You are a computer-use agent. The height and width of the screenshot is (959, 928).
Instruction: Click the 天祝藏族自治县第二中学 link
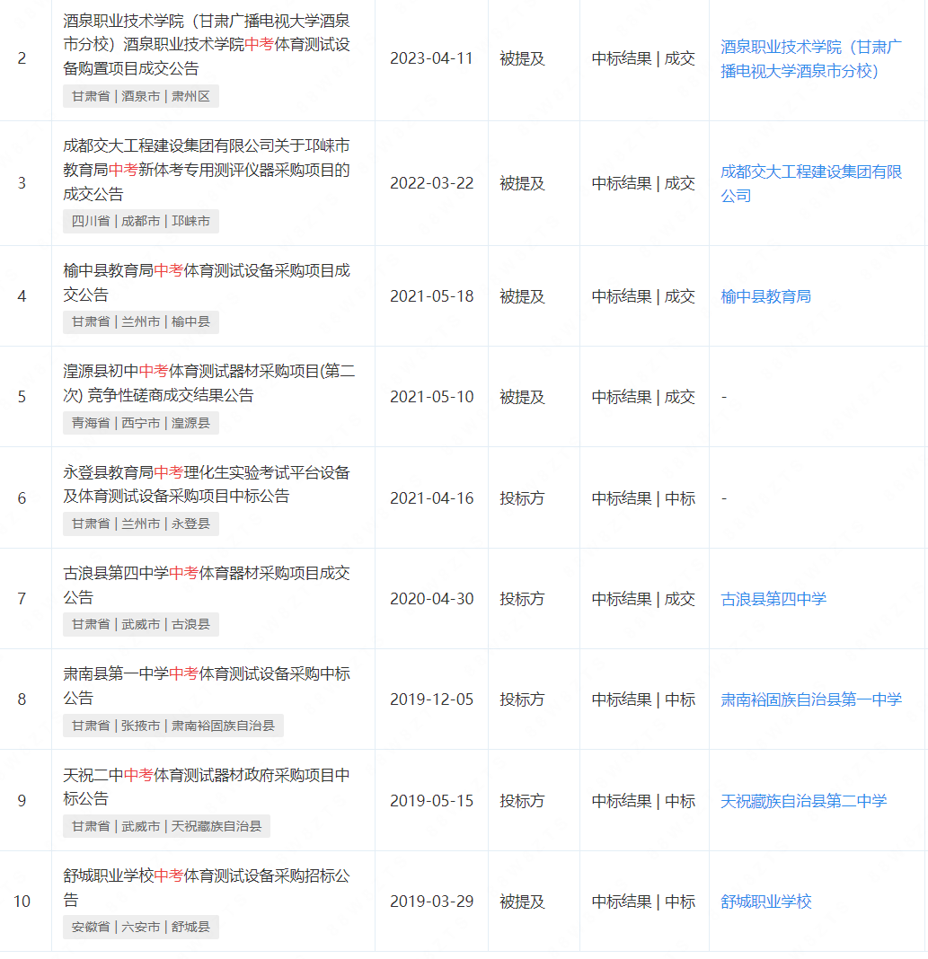803,801
